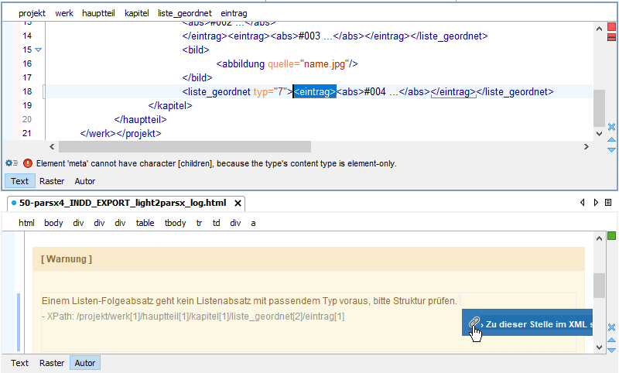
Task: Open validation options gear icon
Action: coord(12,163)
